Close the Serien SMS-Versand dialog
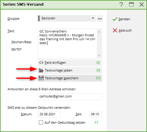Image resolution: width=147 pixels, height=132 pixels. point(142,4)
